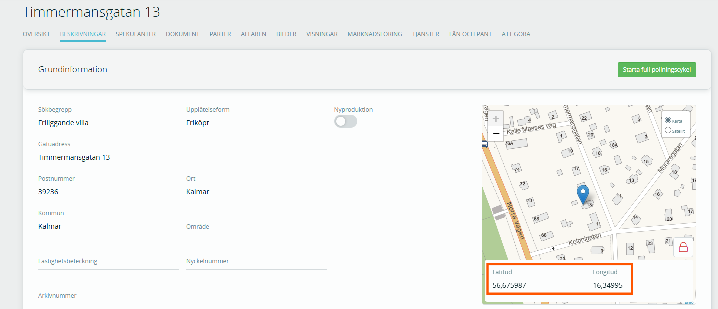Click the Friliggande villa value
The image size is (718, 309).
63,123
